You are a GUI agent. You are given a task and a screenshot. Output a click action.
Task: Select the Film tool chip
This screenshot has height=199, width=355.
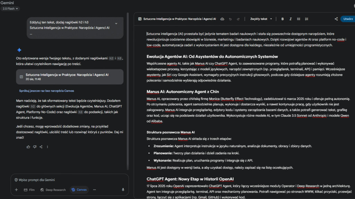[29, 190]
